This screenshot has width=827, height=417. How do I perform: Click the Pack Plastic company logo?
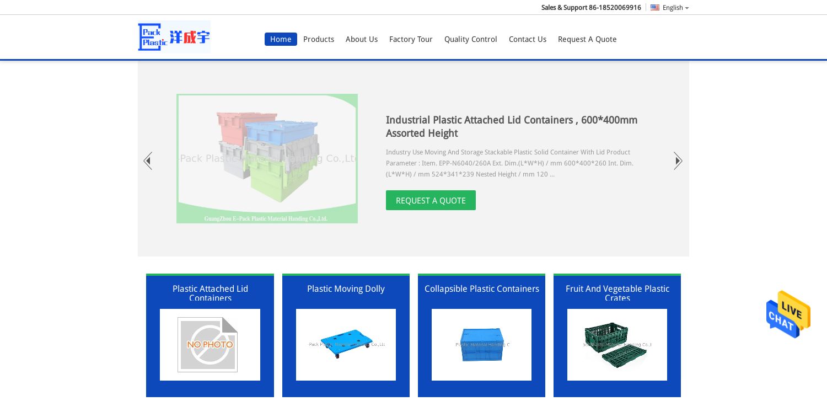pos(174,36)
